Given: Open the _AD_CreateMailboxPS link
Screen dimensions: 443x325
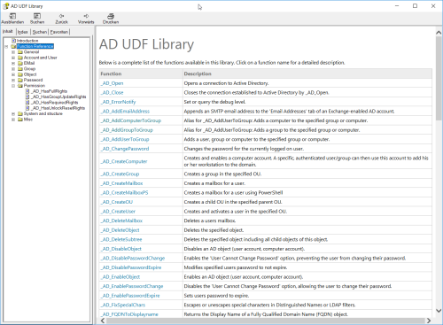Looking at the screenshot, I should pyautogui.click(x=124, y=192).
